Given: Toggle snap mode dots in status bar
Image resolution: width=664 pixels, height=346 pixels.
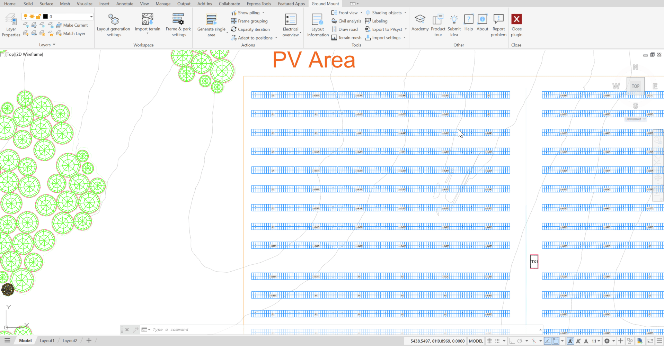Looking at the screenshot, I should pyautogui.click(x=497, y=341).
